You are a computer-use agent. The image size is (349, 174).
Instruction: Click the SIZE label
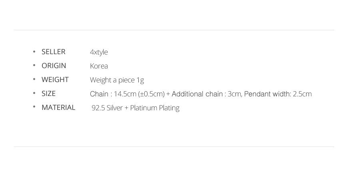48,94
